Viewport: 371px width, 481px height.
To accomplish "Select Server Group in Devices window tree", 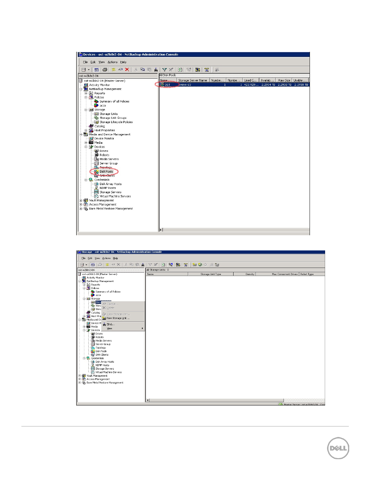I will click(x=108, y=163).
